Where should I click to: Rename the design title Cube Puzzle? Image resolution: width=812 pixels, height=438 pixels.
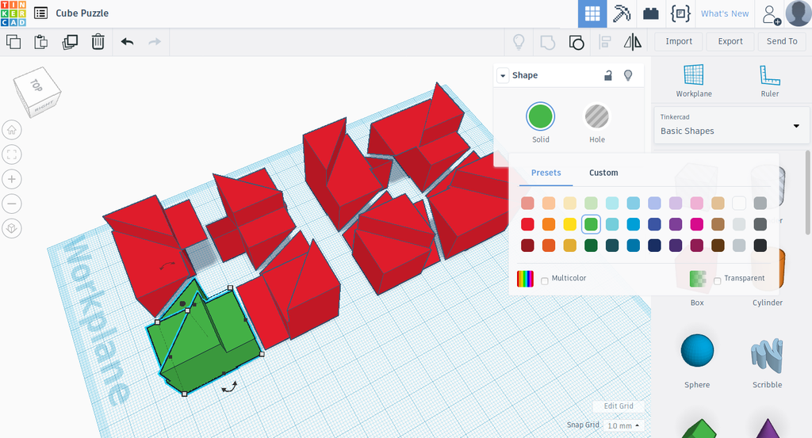tap(82, 13)
